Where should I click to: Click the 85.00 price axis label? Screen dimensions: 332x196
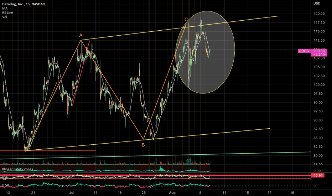pos(318,138)
